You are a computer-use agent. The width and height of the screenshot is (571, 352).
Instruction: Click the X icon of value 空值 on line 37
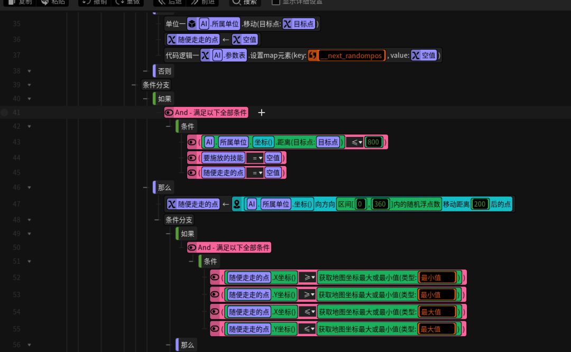416,55
